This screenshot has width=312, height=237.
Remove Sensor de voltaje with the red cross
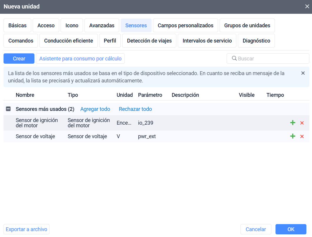tap(302, 136)
